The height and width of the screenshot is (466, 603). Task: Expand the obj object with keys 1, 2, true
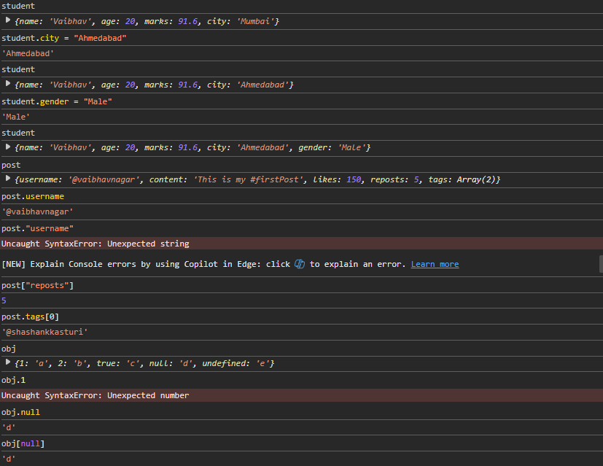point(8,362)
